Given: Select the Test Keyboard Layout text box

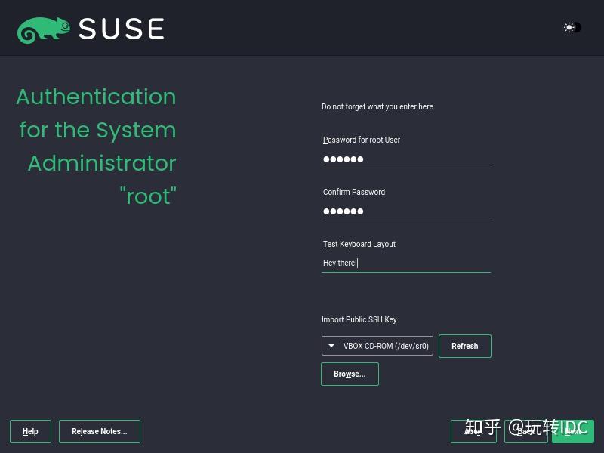Looking at the screenshot, I should click(x=406, y=263).
